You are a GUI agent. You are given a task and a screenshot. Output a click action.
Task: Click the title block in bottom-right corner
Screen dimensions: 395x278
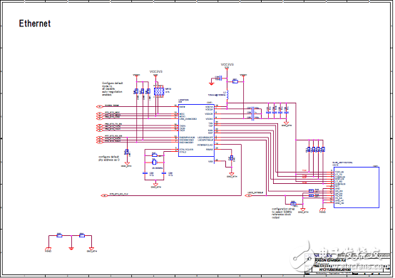coord(348,264)
